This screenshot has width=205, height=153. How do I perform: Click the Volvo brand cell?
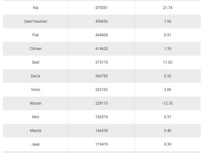[x=36, y=90]
